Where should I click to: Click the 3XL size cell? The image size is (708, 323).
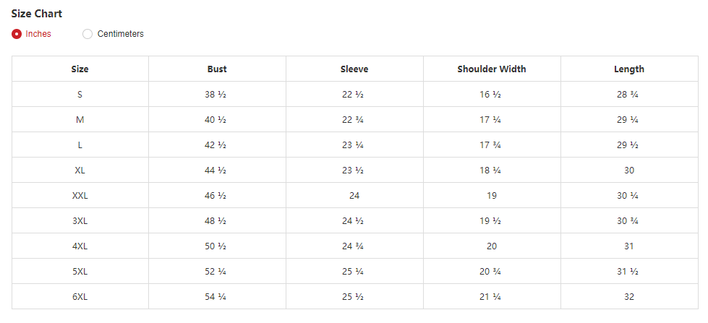coord(80,221)
